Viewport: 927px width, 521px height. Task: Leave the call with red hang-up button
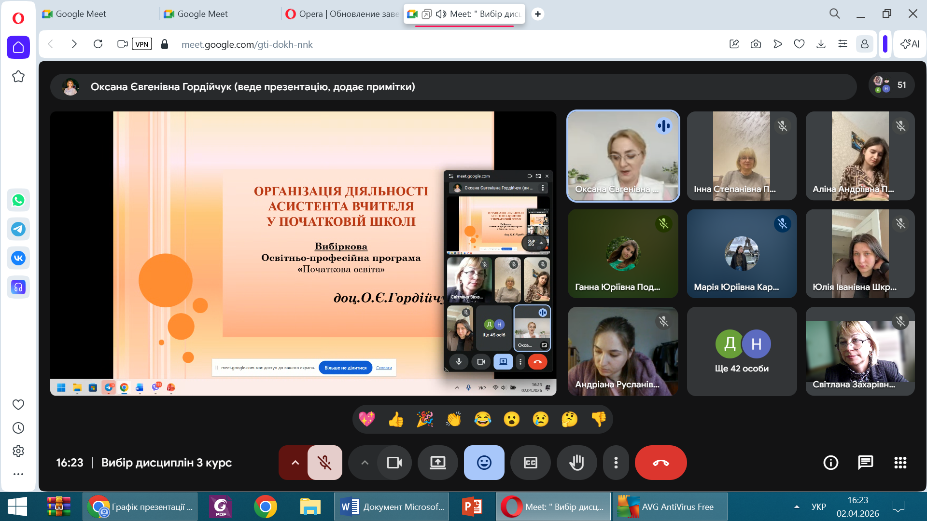(x=661, y=463)
